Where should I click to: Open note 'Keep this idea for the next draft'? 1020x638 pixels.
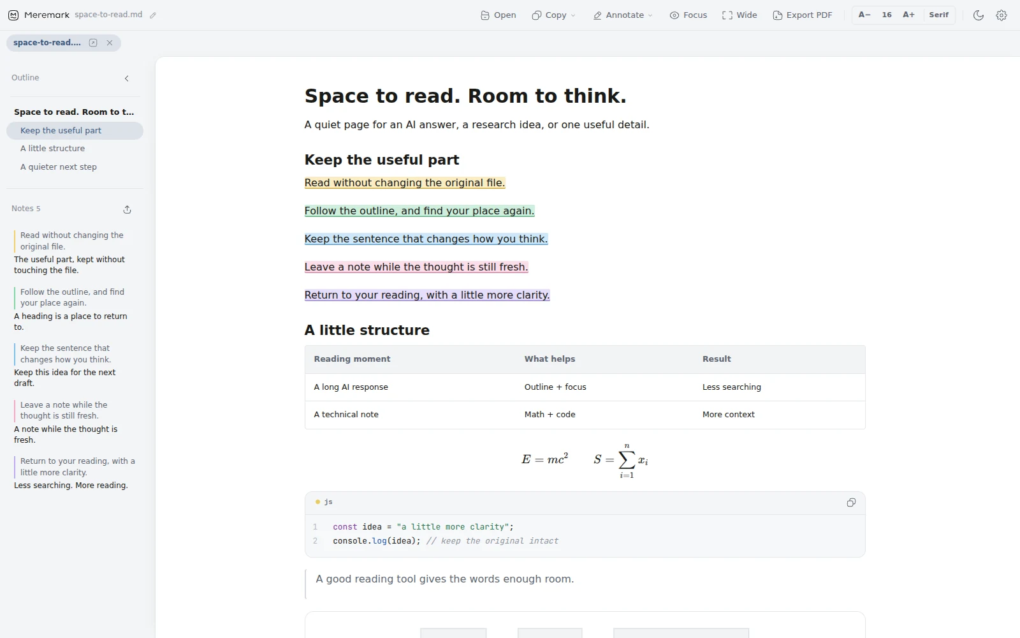pyautogui.click(x=65, y=378)
